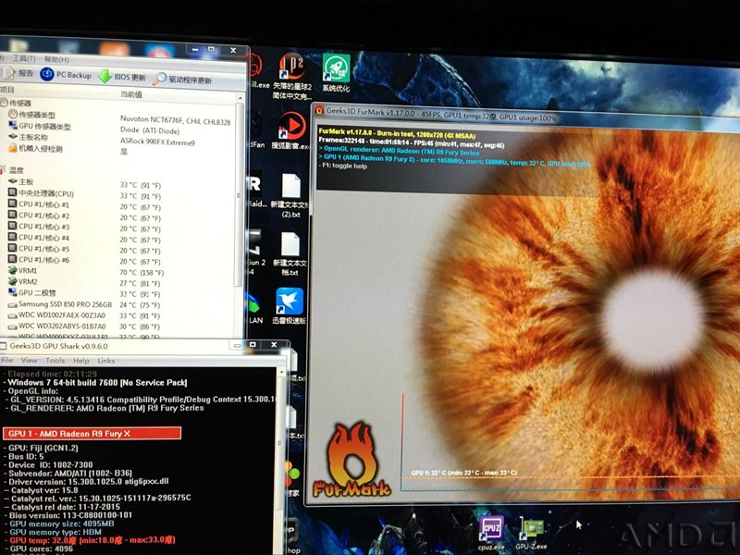Viewport: 740px width, 555px height.
Task: Click the F1: toggle help line
Action: tap(342, 166)
